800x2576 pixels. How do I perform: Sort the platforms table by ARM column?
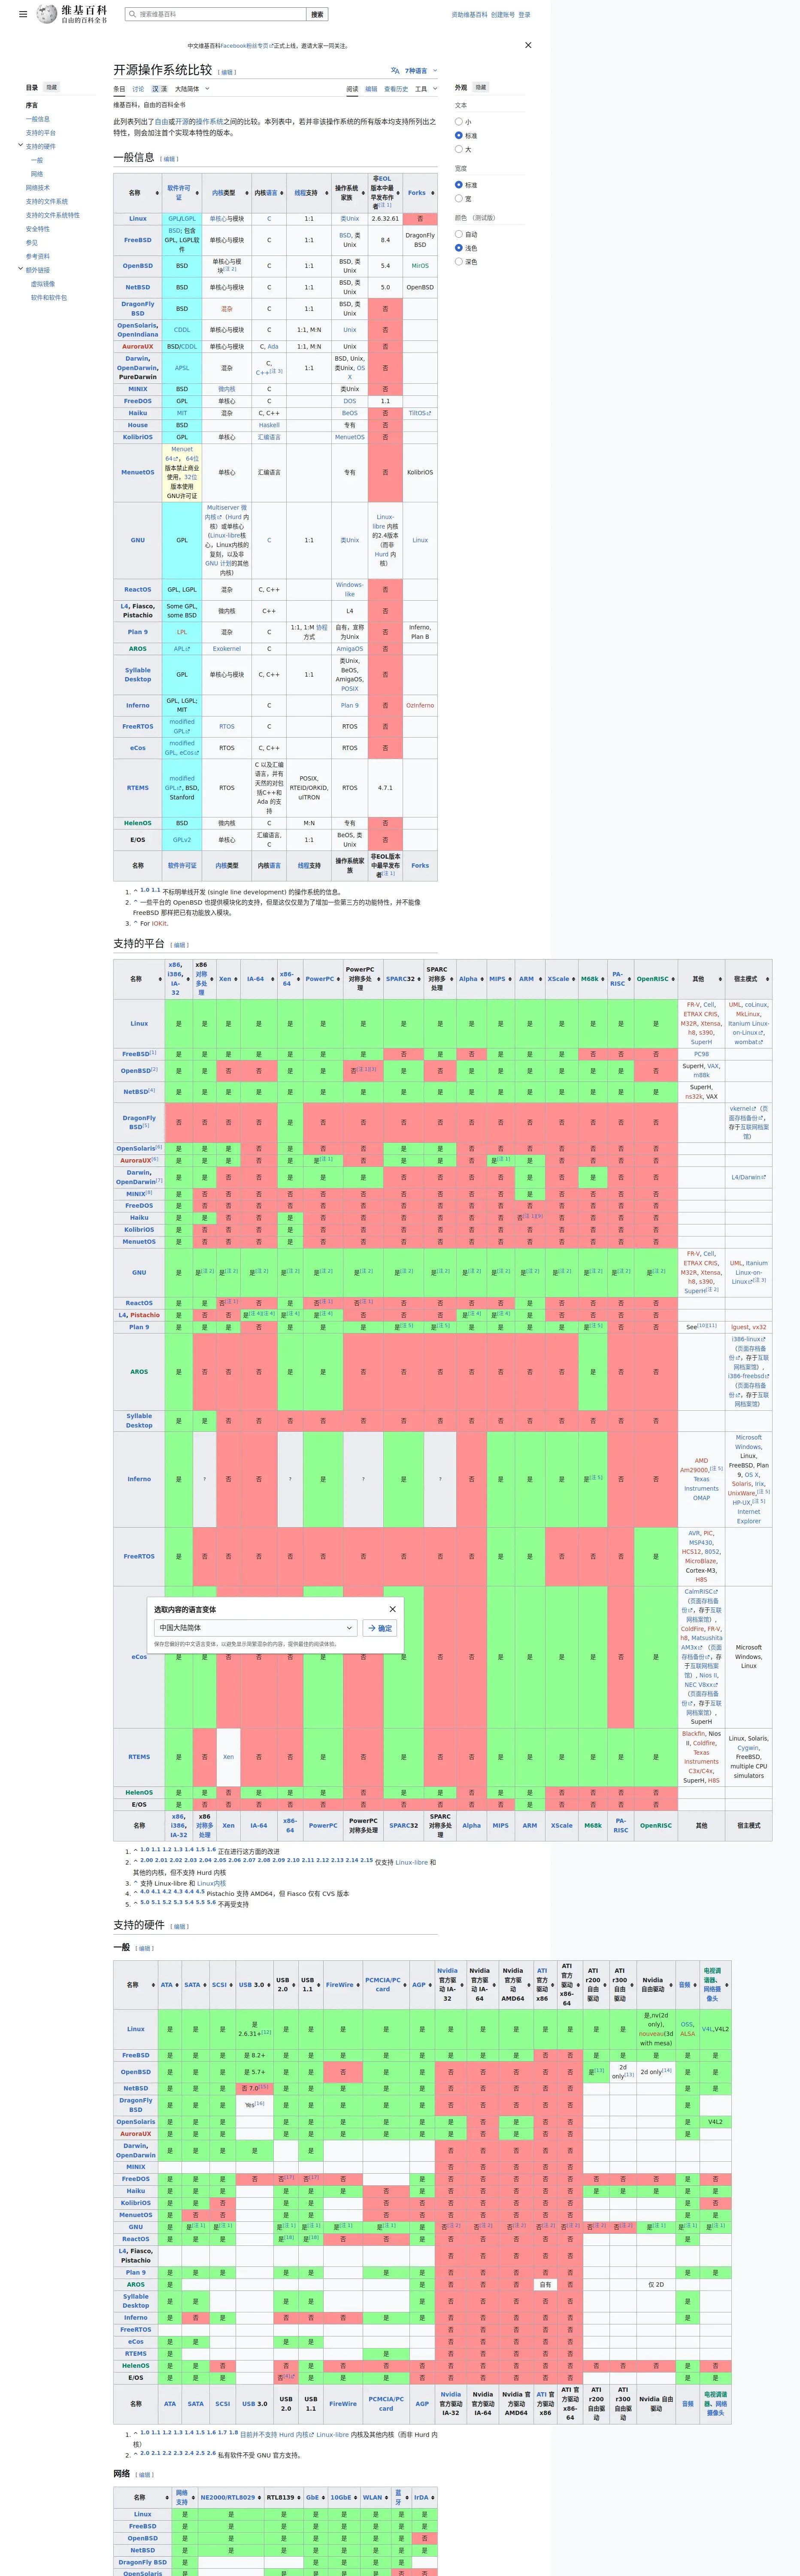(x=529, y=979)
